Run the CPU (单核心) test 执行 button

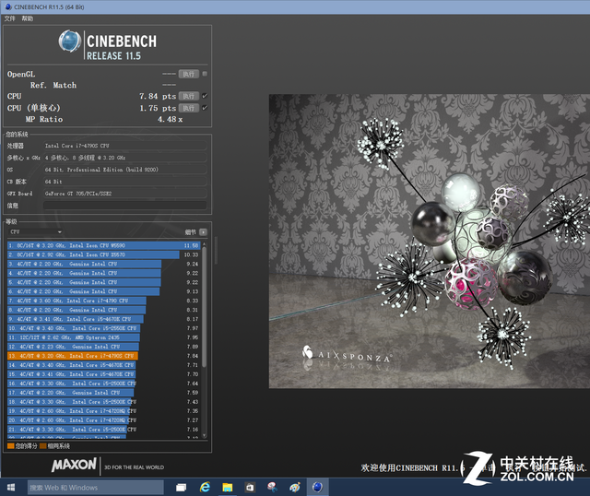[188, 108]
